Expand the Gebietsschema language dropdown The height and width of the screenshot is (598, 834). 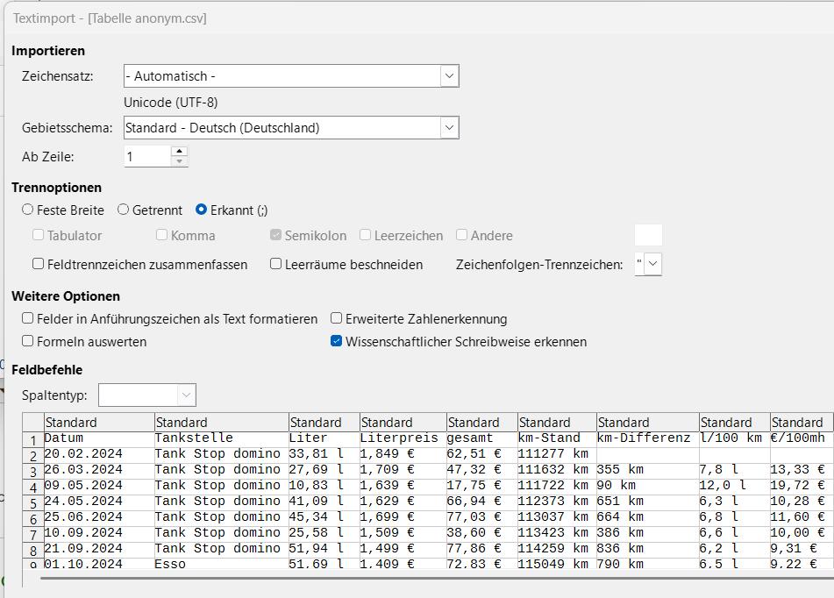[449, 128]
